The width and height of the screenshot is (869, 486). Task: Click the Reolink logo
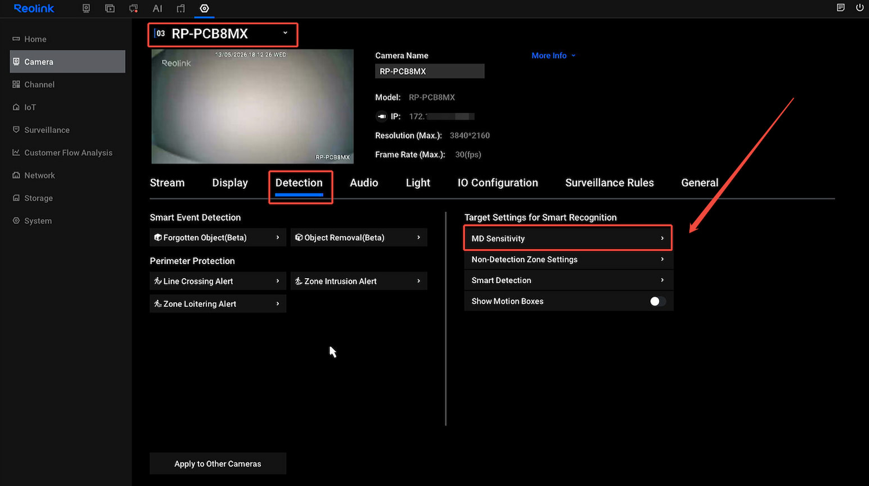[34, 8]
